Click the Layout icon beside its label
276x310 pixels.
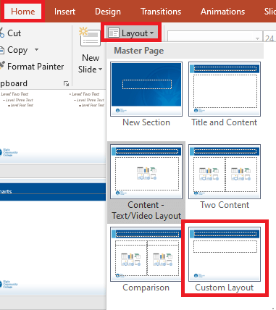(x=114, y=33)
